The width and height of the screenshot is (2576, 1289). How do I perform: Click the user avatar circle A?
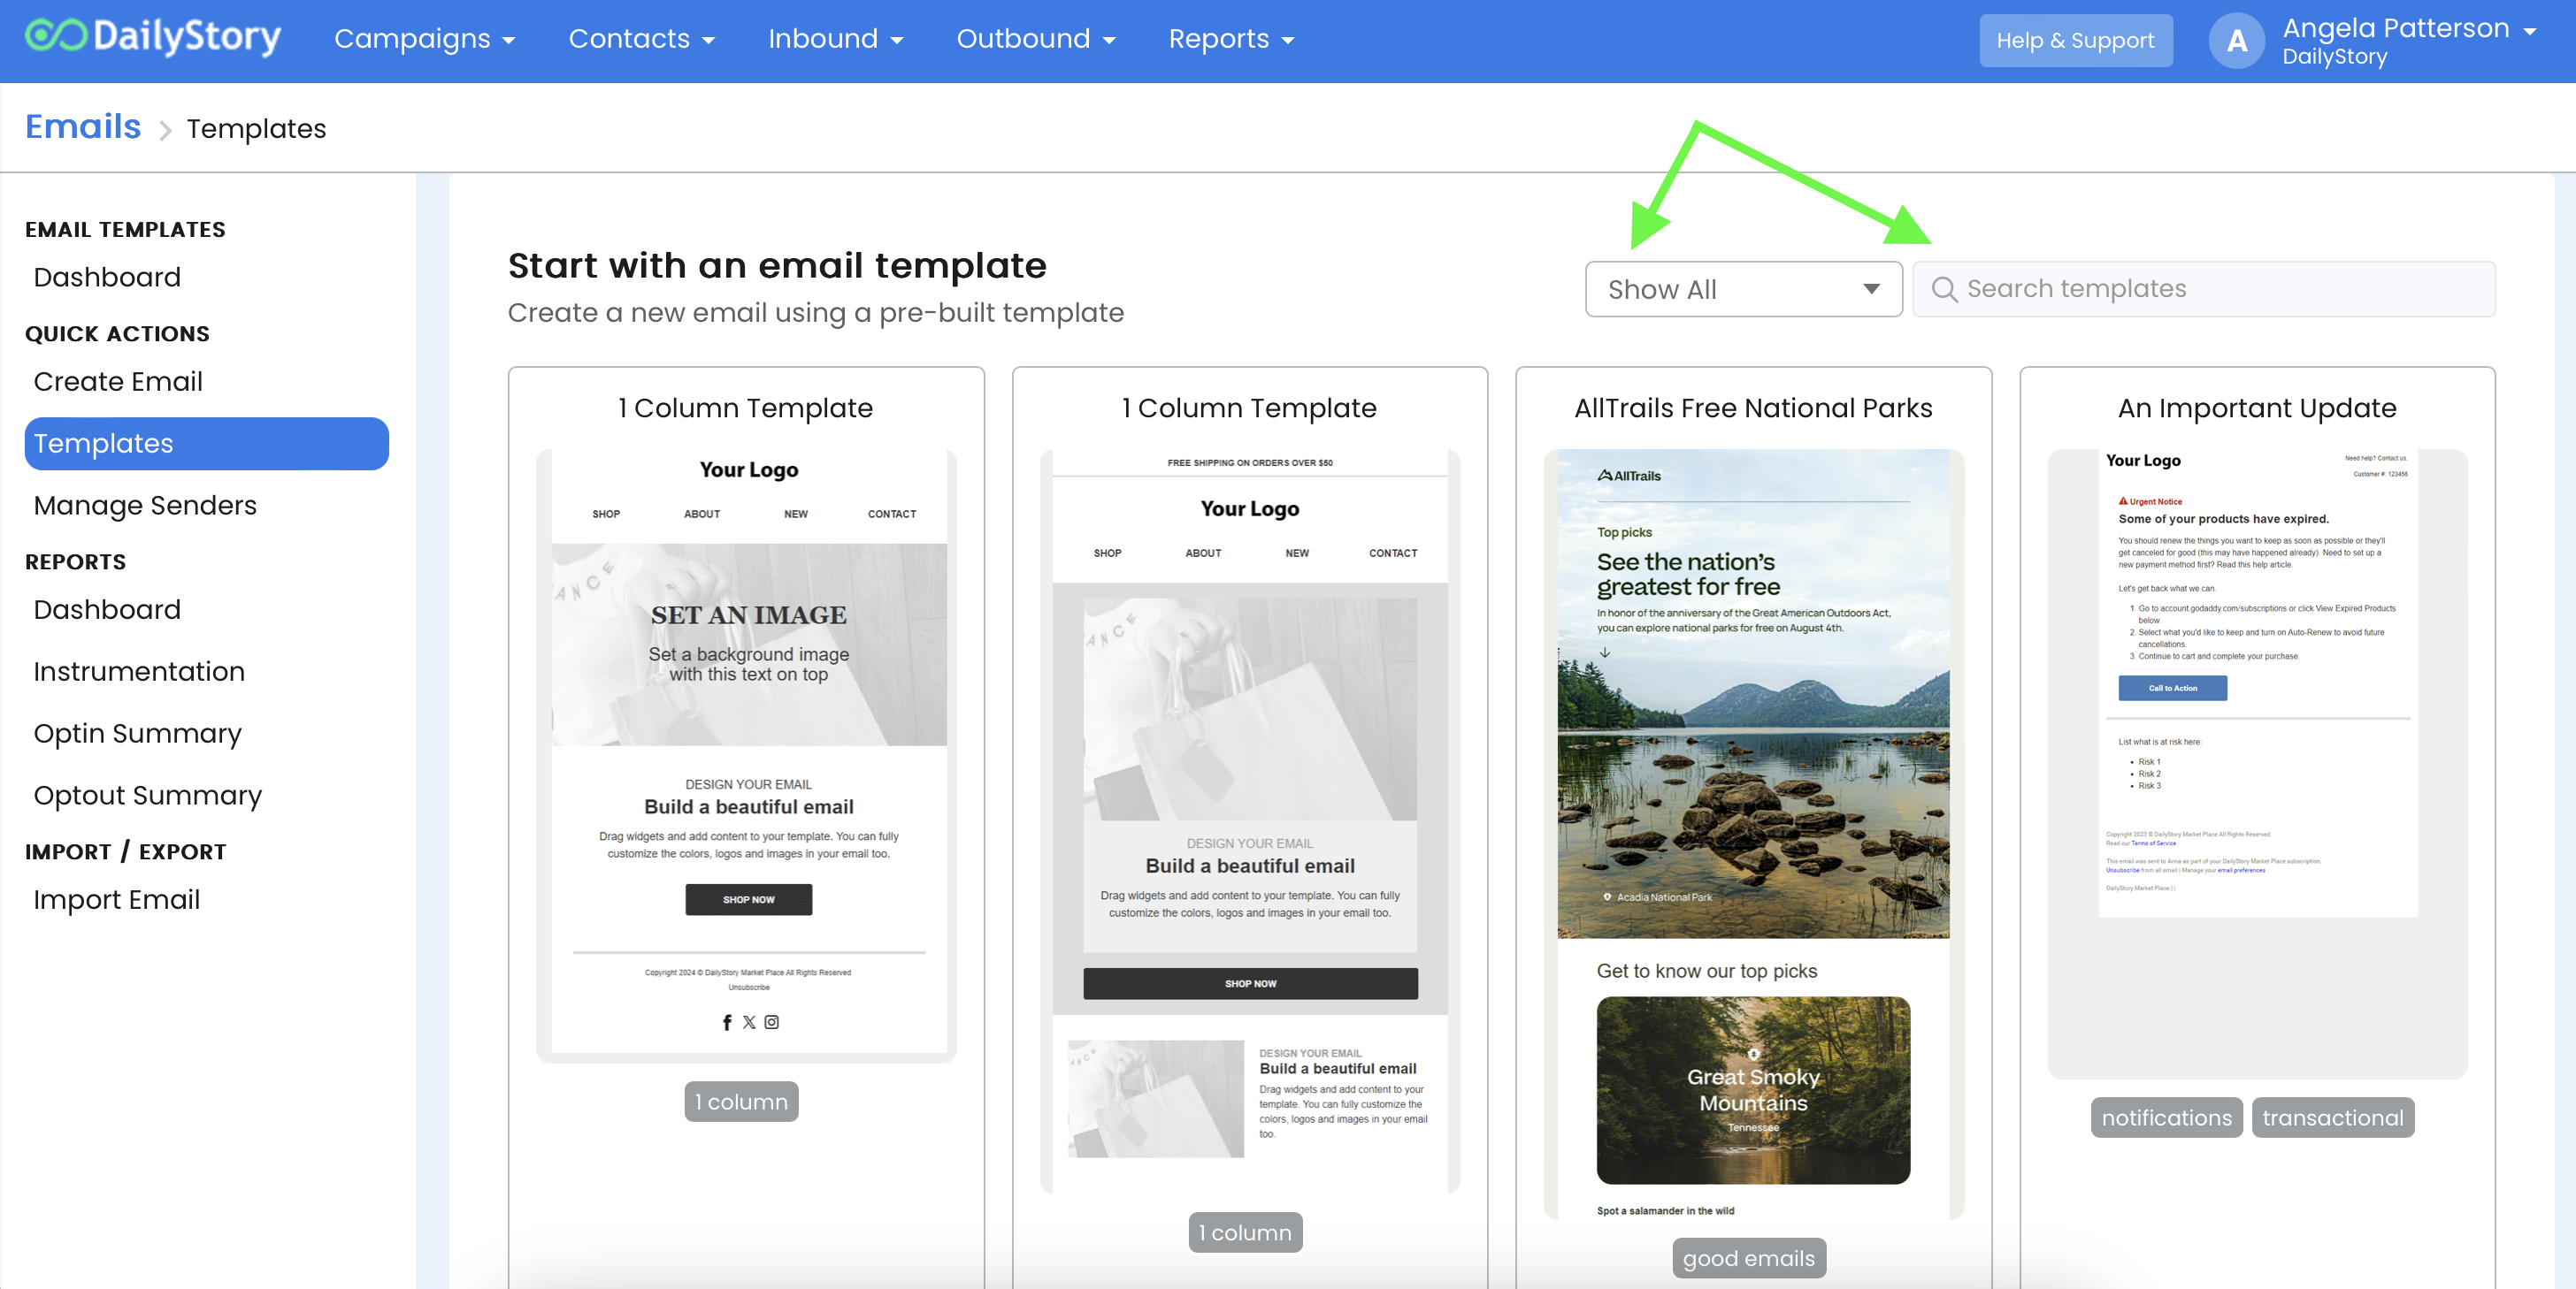2236,41
